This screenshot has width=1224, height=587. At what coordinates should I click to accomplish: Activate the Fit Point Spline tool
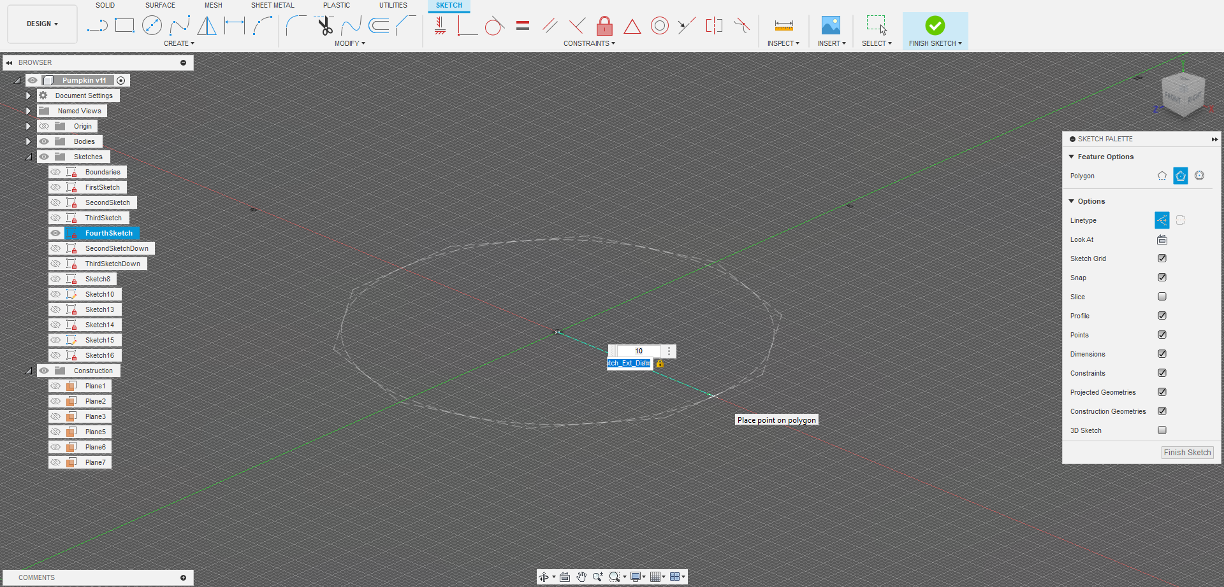pos(180,25)
